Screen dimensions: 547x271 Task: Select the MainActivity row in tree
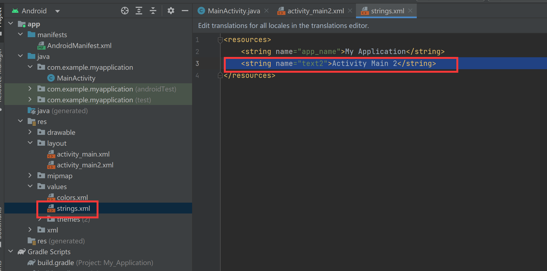point(98,78)
